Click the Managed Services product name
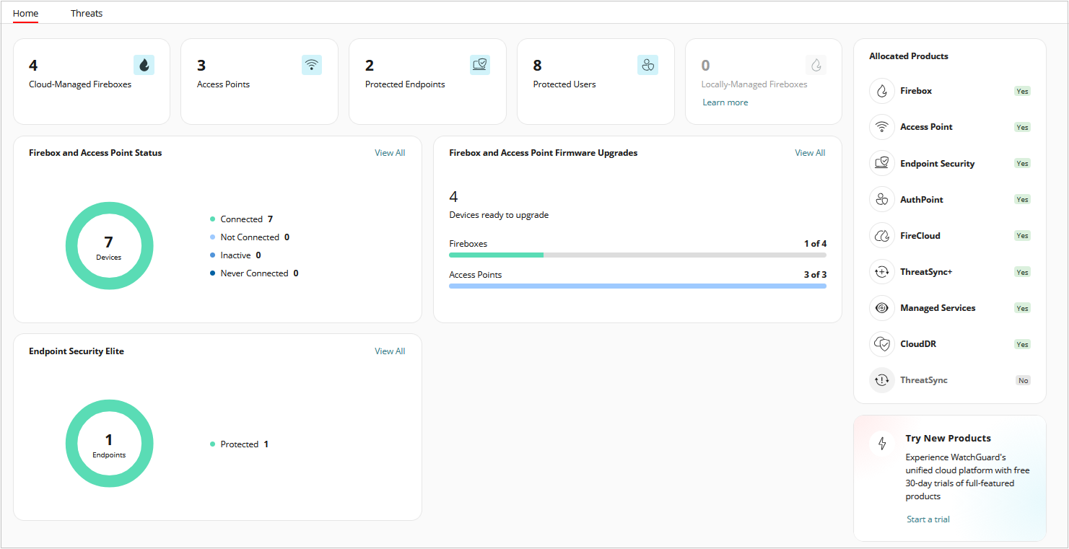The width and height of the screenshot is (1069, 549). [x=938, y=308]
